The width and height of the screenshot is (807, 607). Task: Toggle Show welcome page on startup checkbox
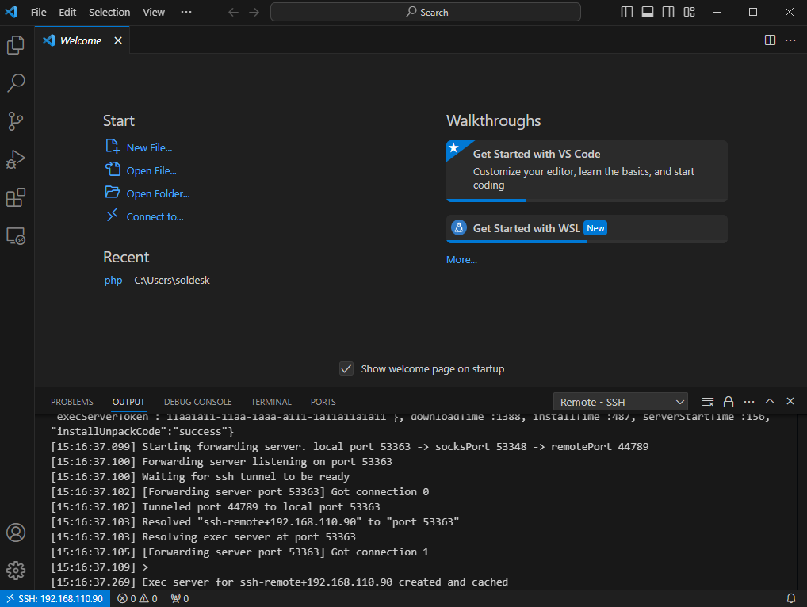click(346, 368)
